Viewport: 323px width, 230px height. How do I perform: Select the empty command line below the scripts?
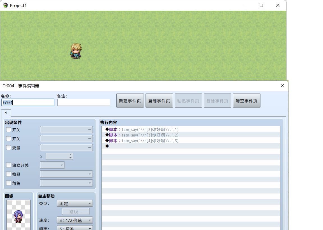191,146
